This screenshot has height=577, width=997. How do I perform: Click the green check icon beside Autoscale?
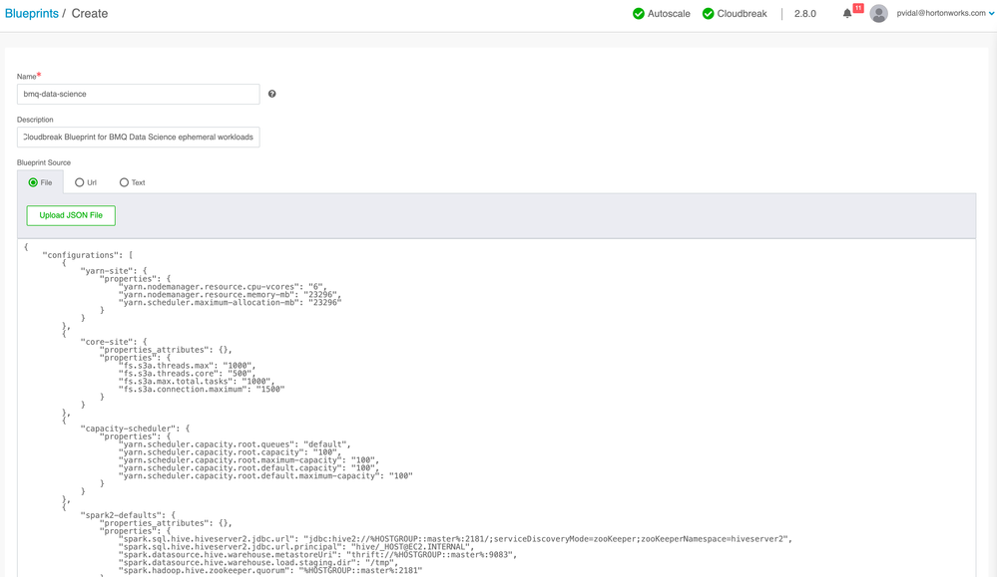(x=639, y=14)
